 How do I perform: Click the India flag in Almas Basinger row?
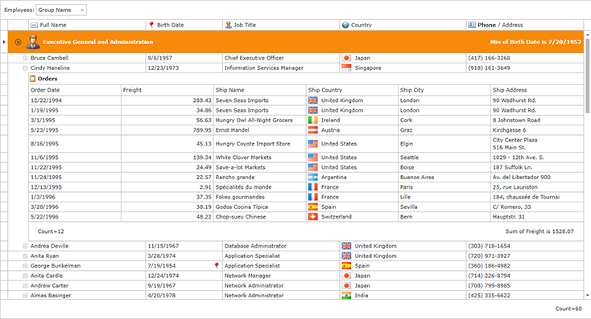346,296
